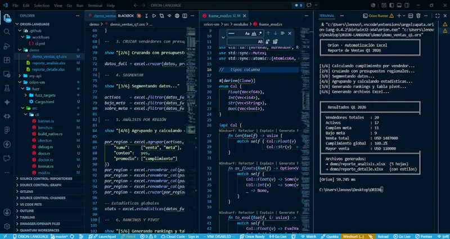Viewport: 450px width, 239px height.
Task: Open the Extensions view in activity bar
Action: pyautogui.click(x=7, y=60)
